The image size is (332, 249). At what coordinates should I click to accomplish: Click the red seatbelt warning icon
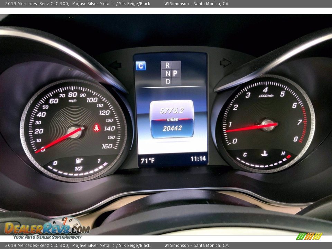(96, 128)
